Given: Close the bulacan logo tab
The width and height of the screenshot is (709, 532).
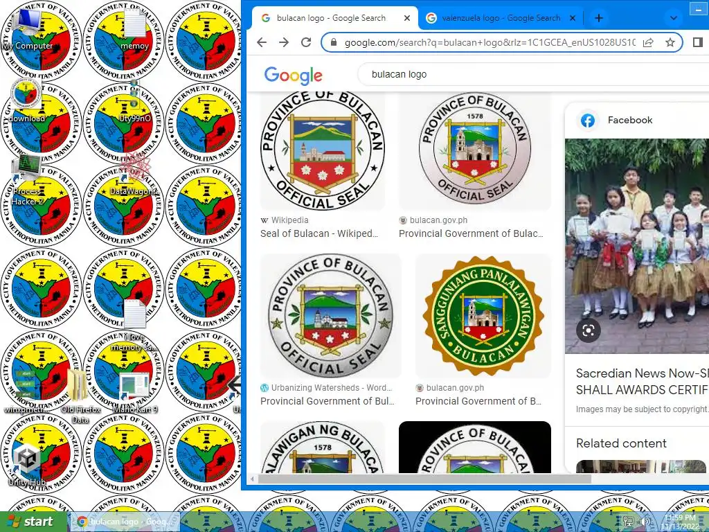Looking at the screenshot, I should (407, 18).
